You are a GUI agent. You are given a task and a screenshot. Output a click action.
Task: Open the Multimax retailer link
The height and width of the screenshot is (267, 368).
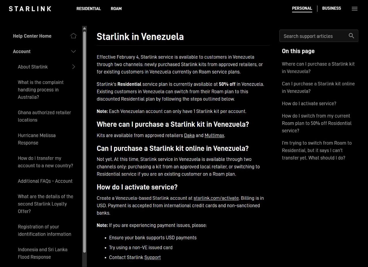[214, 135]
